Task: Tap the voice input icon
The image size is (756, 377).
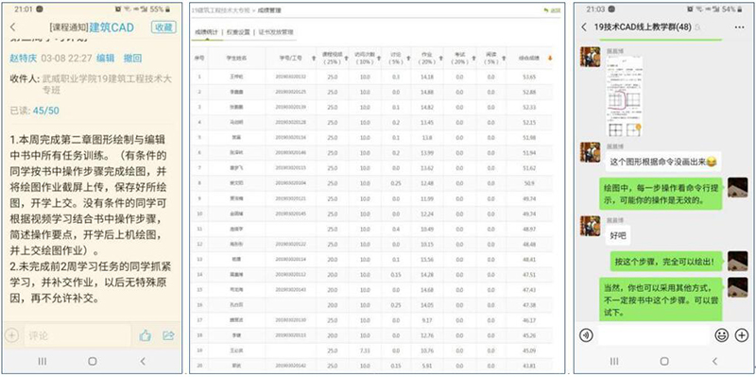Action: click(586, 335)
